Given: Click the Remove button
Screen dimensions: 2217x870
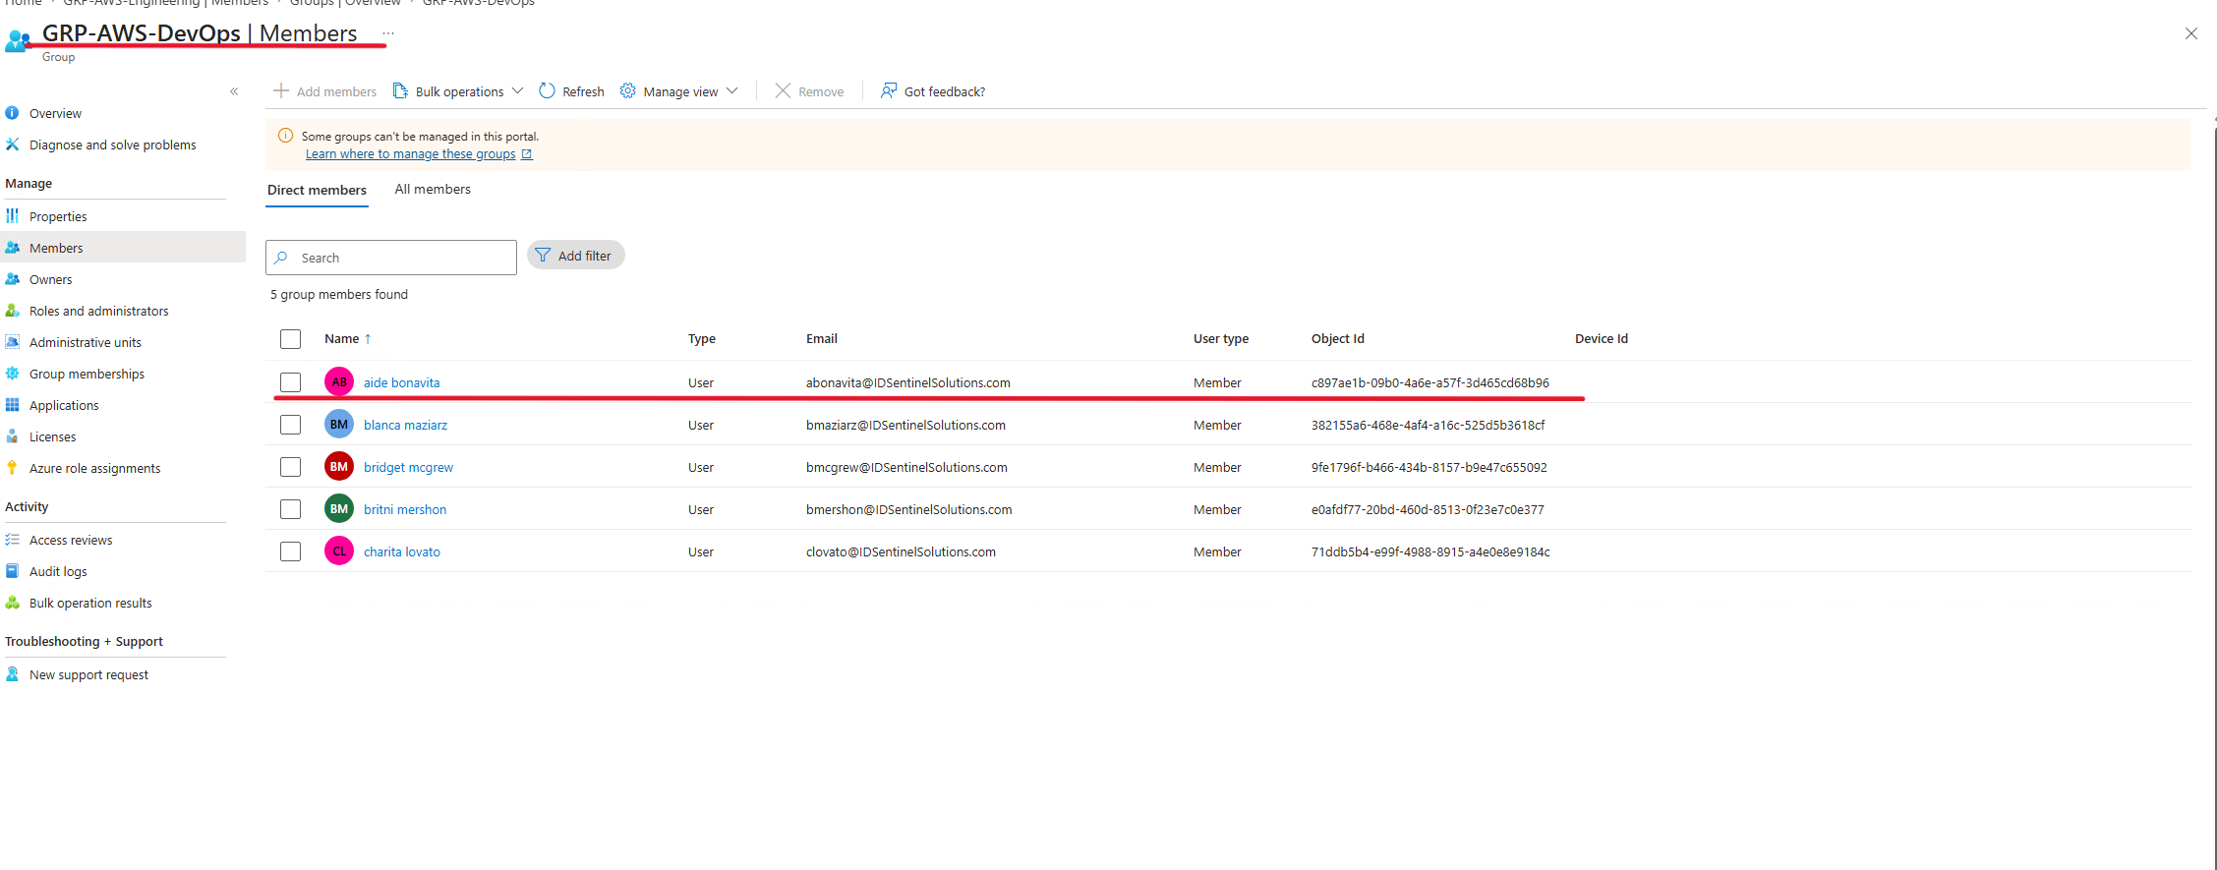Looking at the screenshot, I should (809, 91).
